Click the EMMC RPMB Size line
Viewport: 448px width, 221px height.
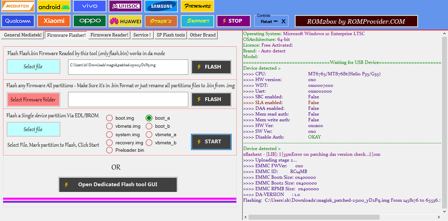click(281, 189)
